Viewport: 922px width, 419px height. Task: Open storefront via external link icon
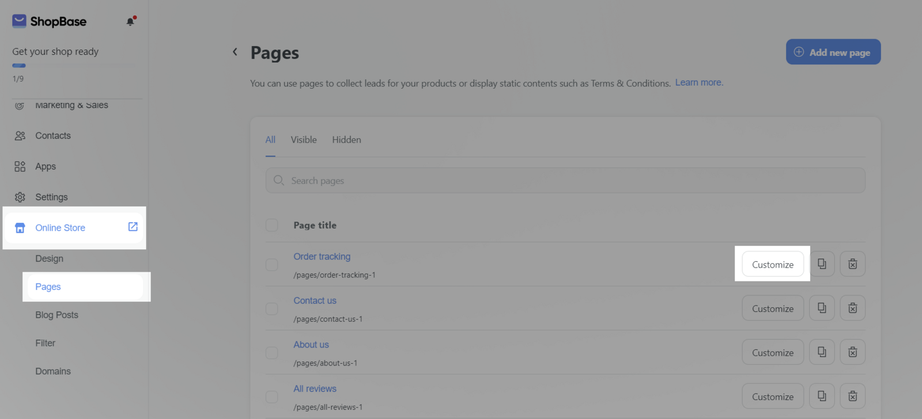133,227
